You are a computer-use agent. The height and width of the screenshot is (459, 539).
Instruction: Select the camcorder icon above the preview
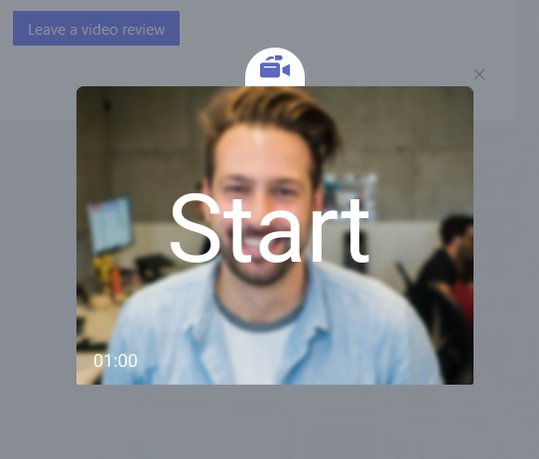coord(275,66)
